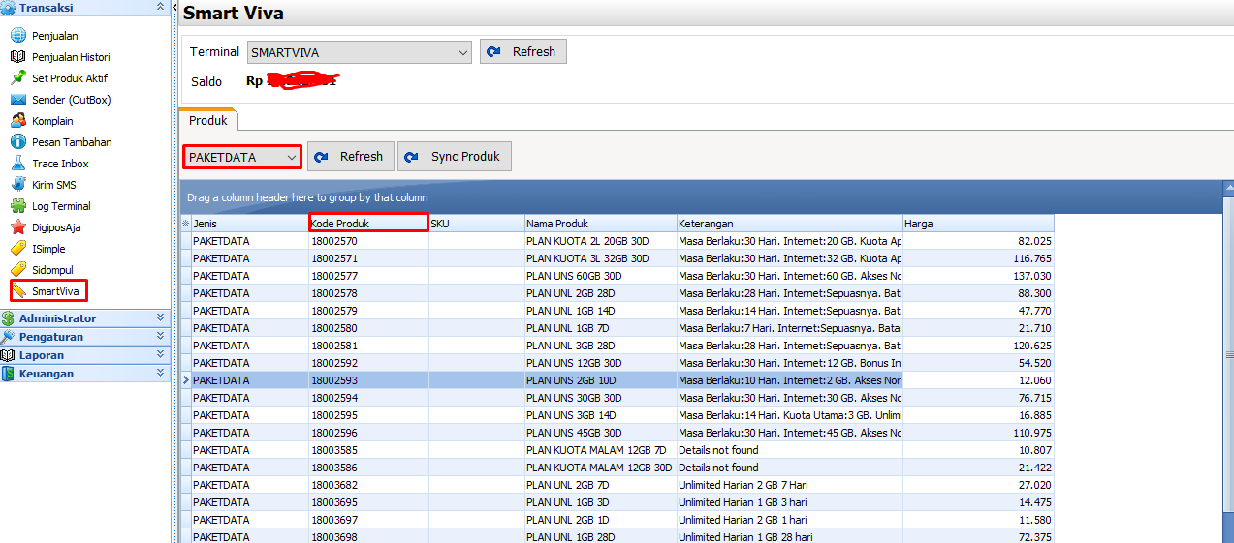The height and width of the screenshot is (543, 1234).
Task: Open Penjualan Histori menu item
Action: pos(71,57)
